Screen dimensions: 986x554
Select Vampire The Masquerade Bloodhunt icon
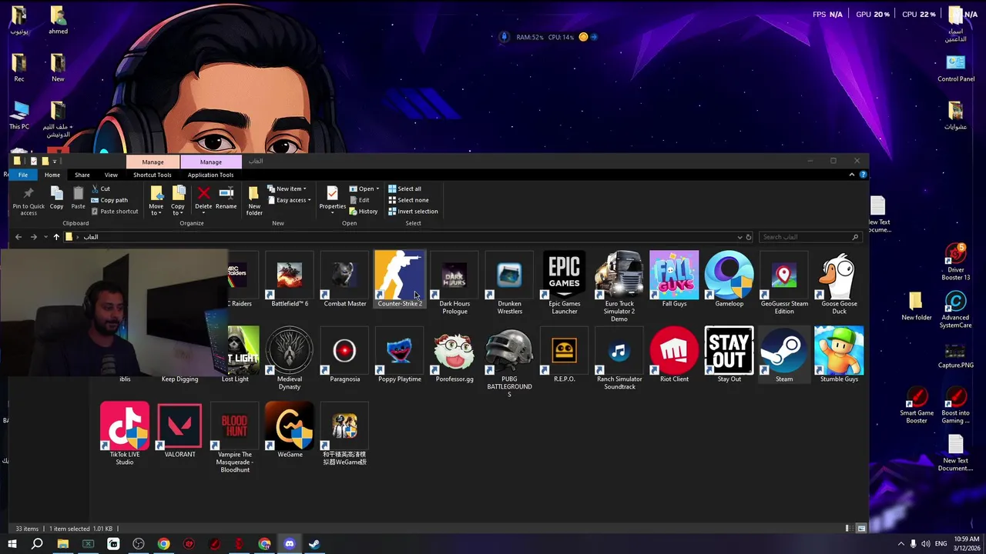pyautogui.click(x=235, y=437)
